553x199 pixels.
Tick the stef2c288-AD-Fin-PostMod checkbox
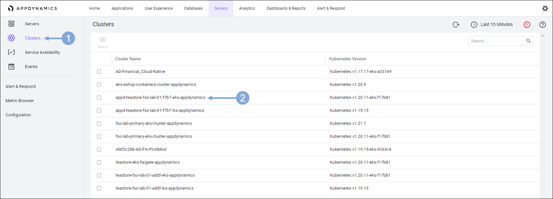[x=99, y=149]
